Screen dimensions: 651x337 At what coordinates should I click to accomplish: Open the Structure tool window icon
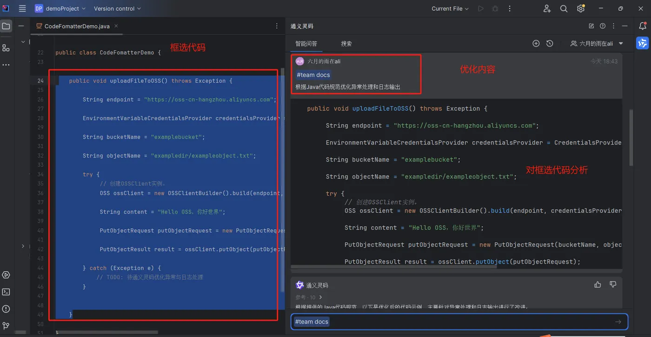coord(6,47)
